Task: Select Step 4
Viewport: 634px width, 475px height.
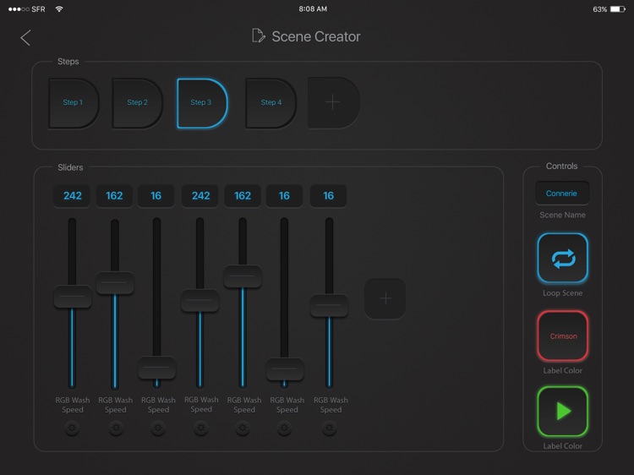Action: [271, 103]
